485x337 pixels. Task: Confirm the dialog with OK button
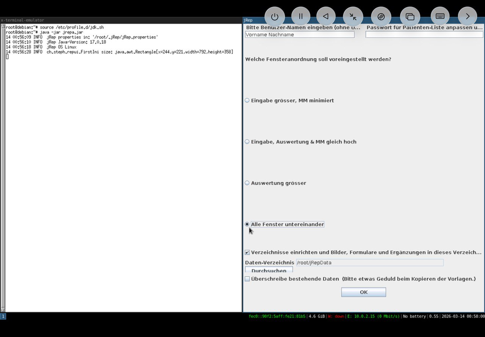pyautogui.click(x=363, y=292)
